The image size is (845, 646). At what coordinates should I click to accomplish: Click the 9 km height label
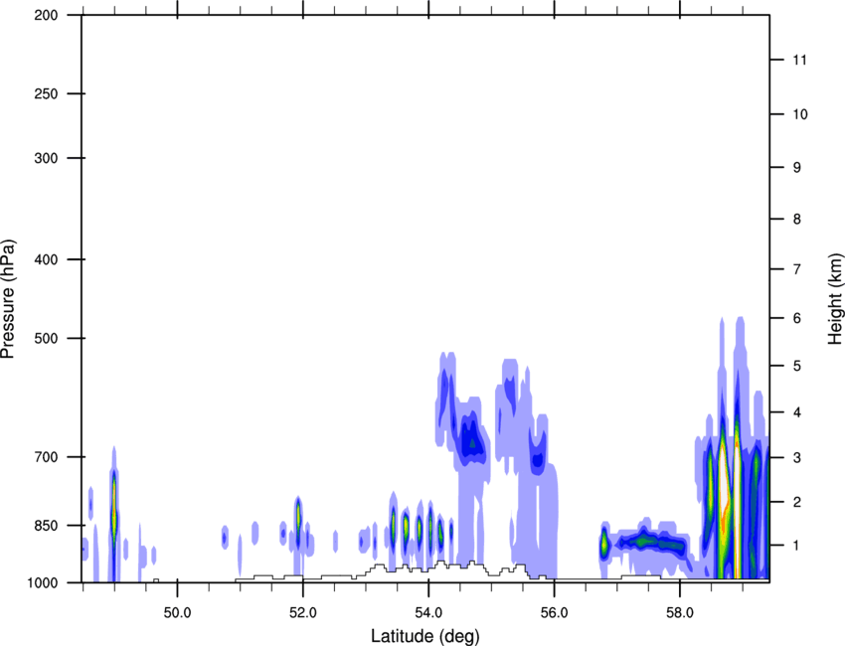click(x=797, y=168)
